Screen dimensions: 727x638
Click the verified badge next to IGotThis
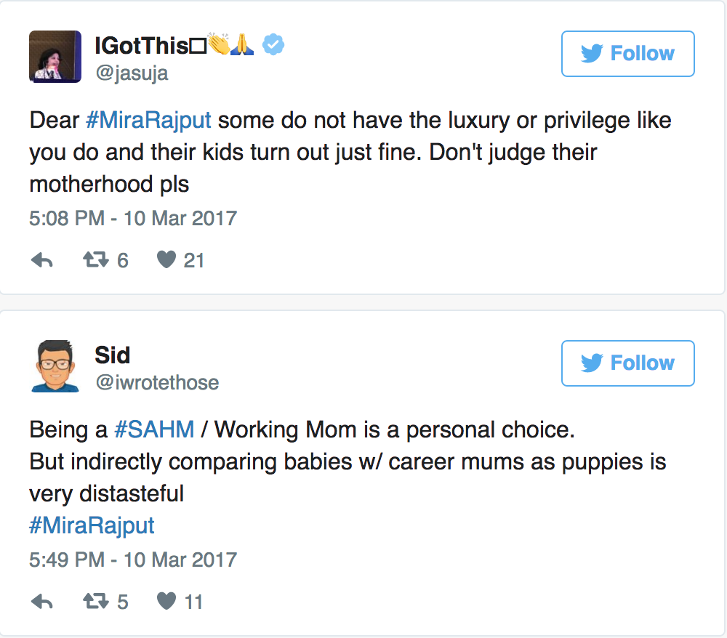click(273, 45)
